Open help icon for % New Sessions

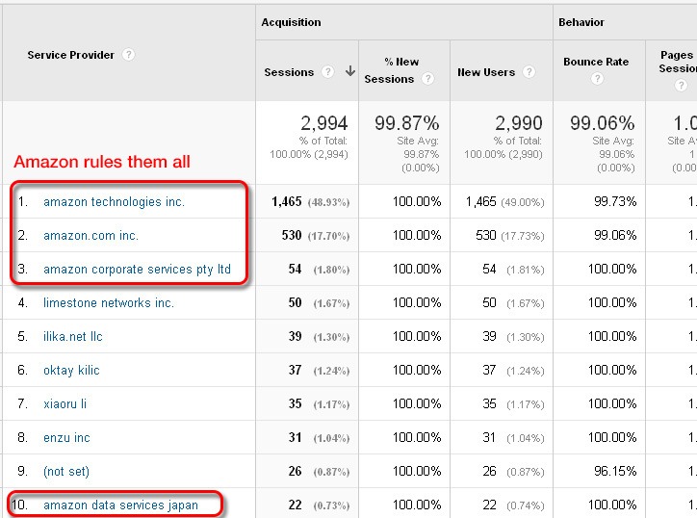[427, 79]
